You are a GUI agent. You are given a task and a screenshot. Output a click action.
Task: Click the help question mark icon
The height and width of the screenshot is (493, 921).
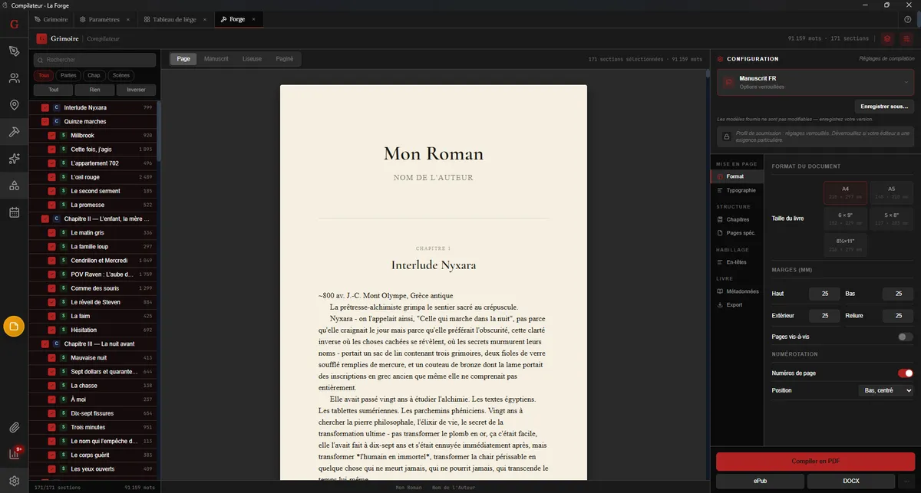(x=908, y=19)
